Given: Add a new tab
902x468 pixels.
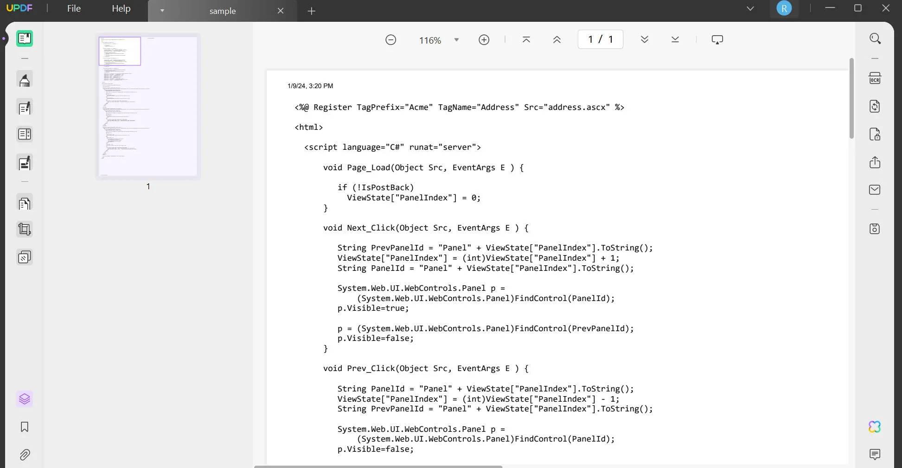Looking at the screenshot, I should 312,11.
